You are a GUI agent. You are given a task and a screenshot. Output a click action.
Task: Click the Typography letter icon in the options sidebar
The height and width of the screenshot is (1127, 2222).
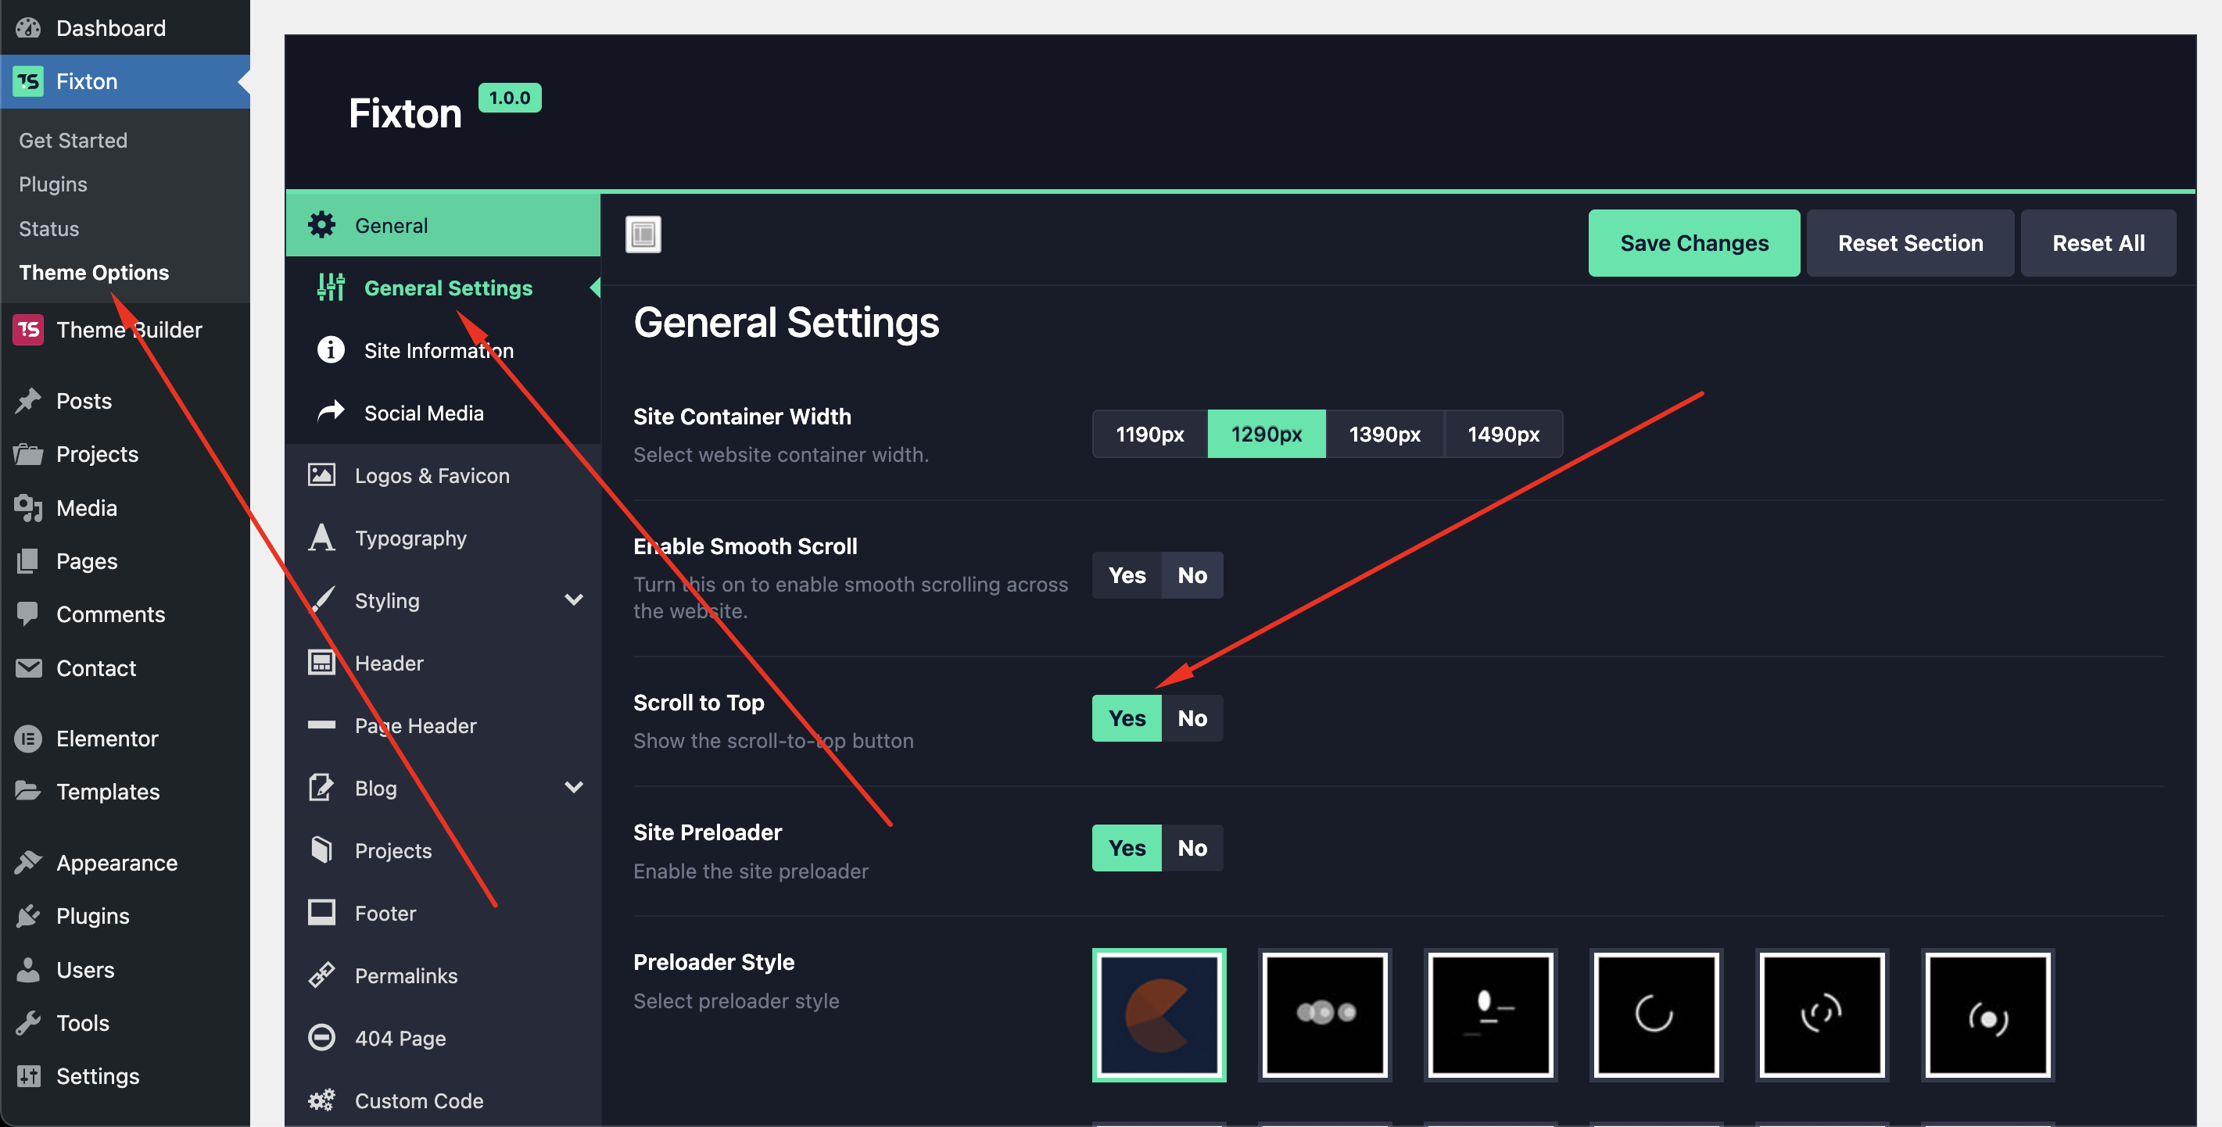tap(322, 538)
